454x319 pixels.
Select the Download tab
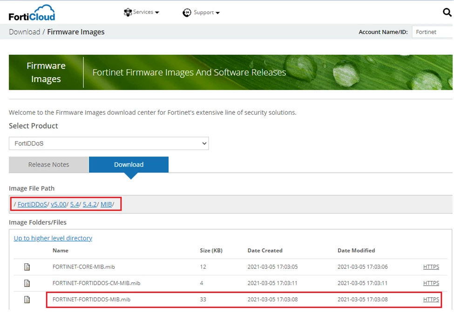click(x=129, y=164)
